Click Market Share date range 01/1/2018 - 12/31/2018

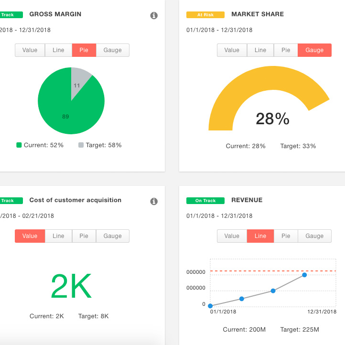click(219, 30)
